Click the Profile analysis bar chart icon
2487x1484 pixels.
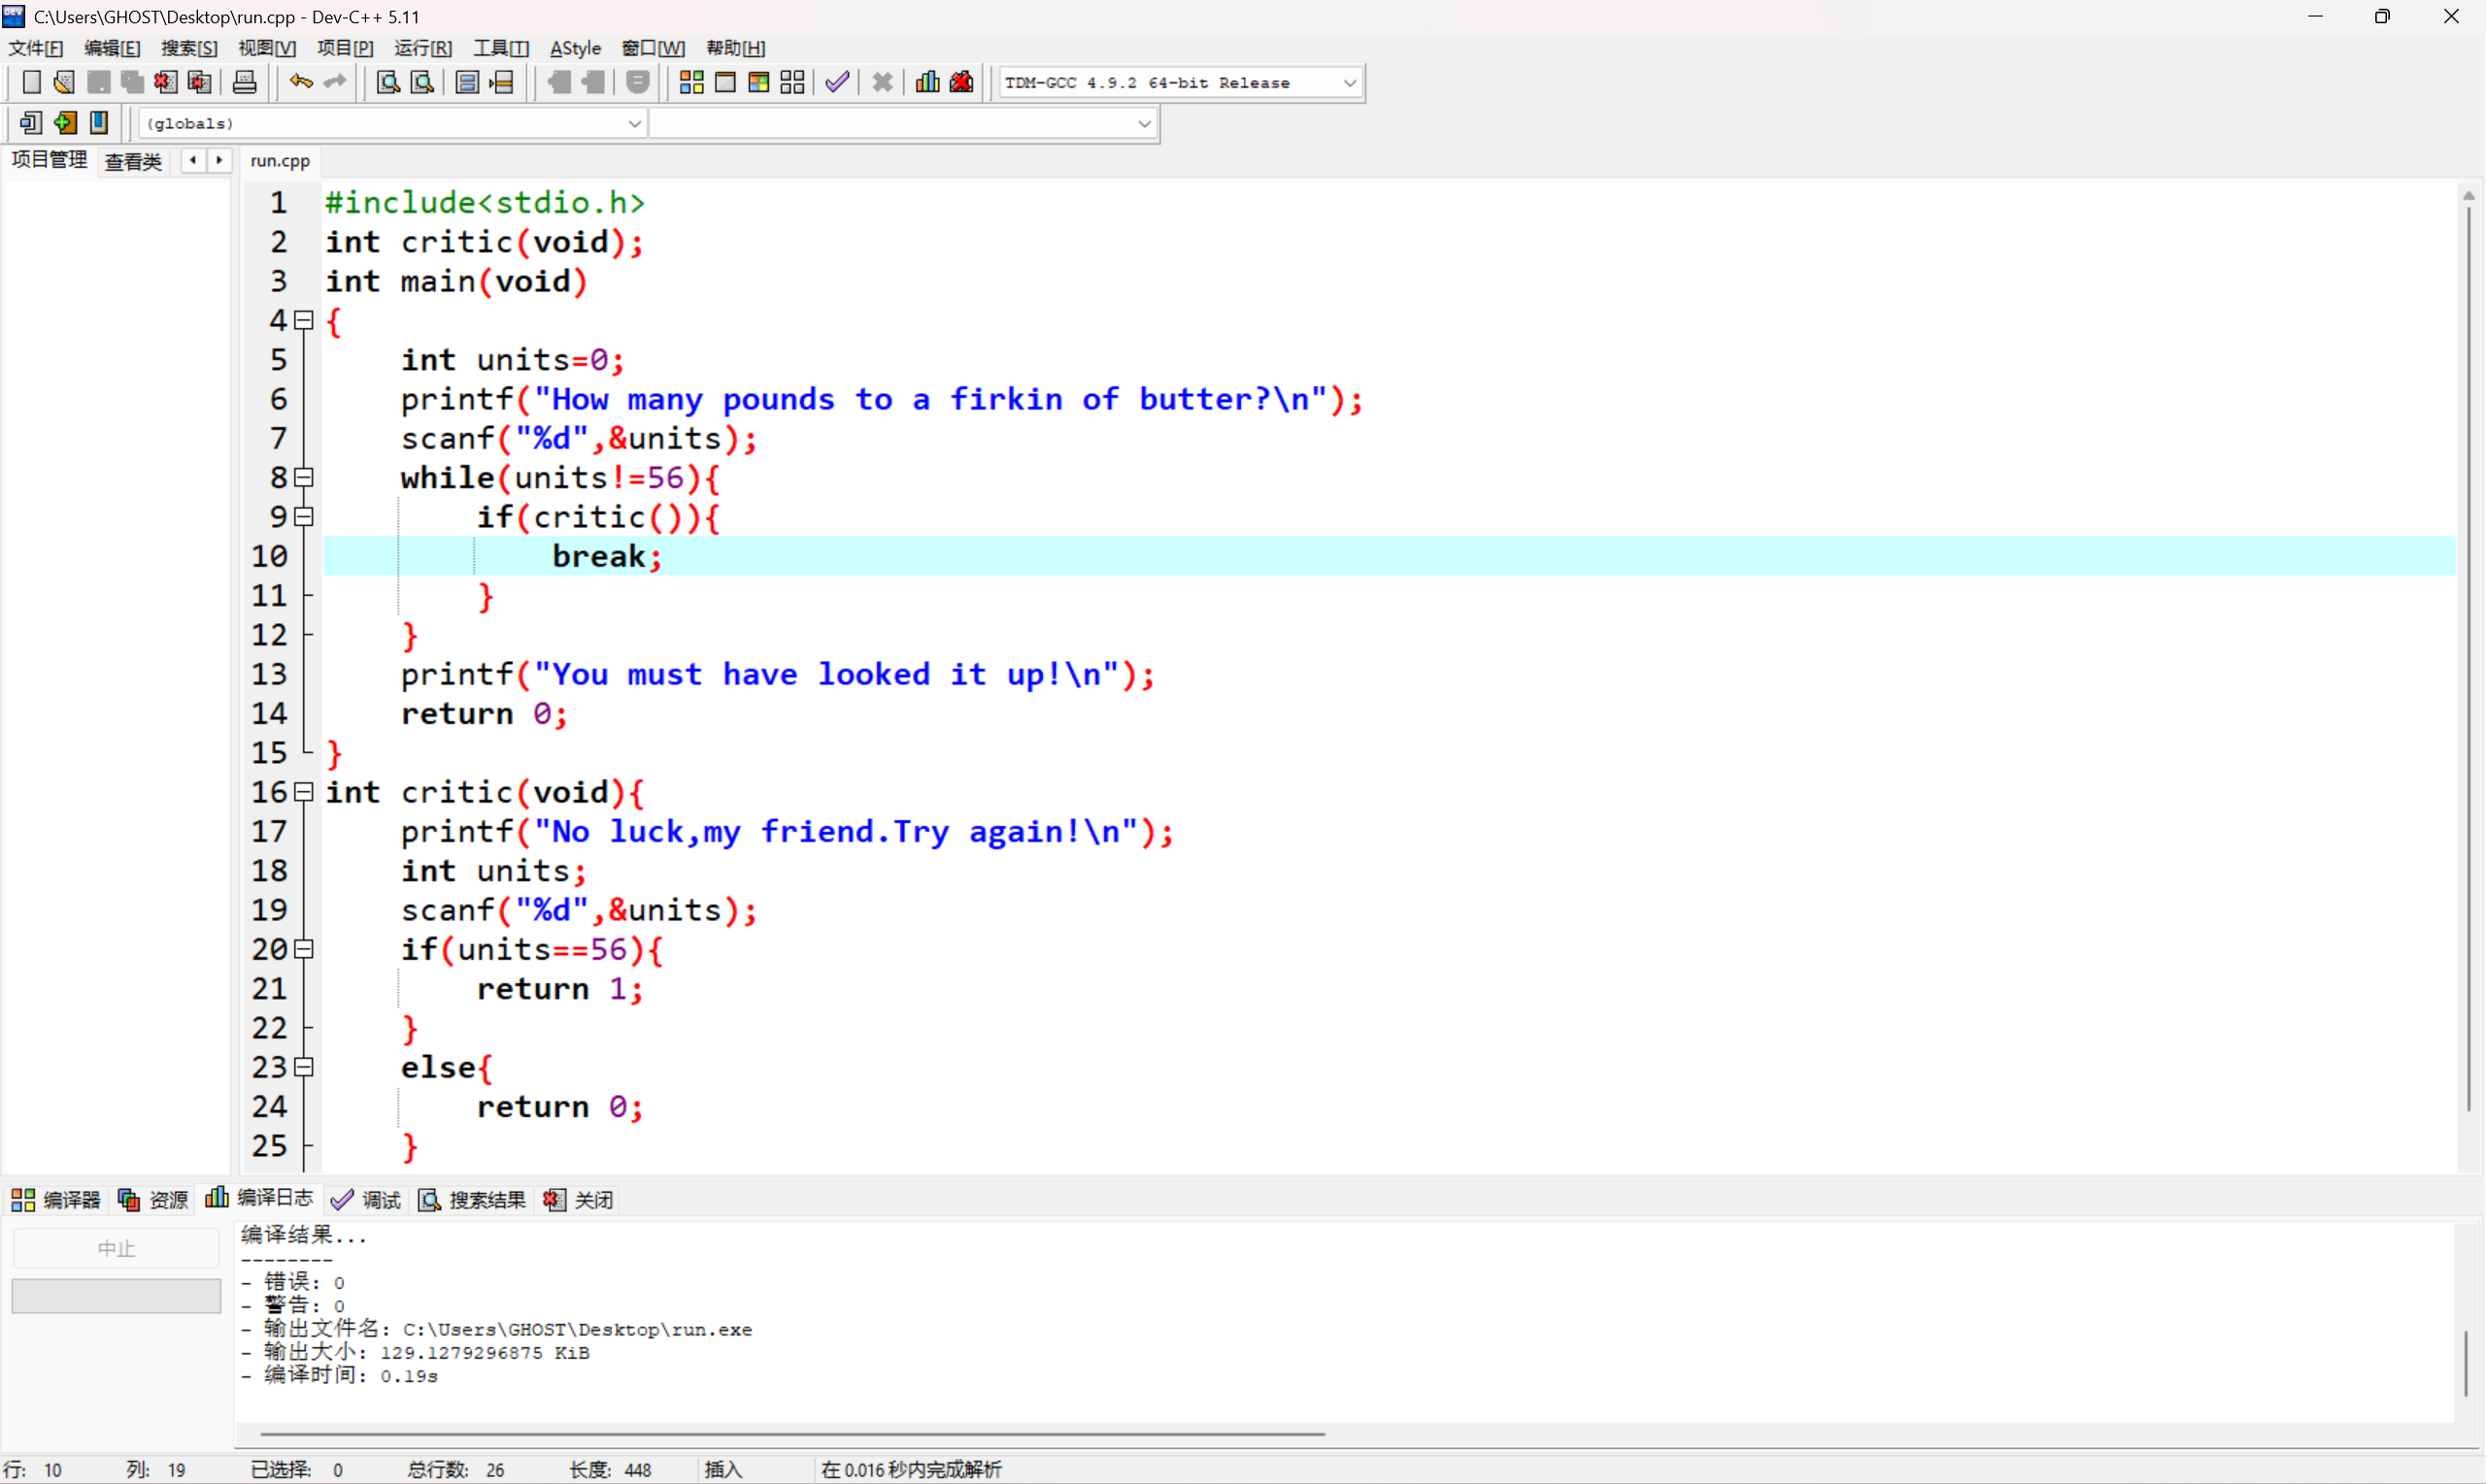pyautogui.click(x=927, y=83)
